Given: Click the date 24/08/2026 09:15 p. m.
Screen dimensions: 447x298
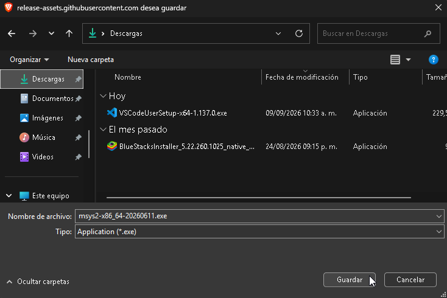Looking at the screenshot, I should click(x=301, y=147).
